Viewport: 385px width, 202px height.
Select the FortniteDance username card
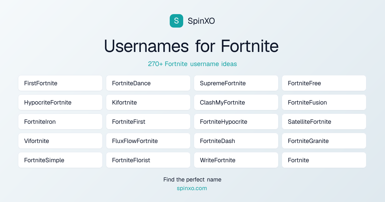pos(148,83)
